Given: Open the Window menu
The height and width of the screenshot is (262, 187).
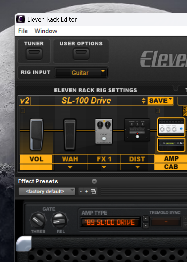Looking at the screenshot, I should (46, 31).
